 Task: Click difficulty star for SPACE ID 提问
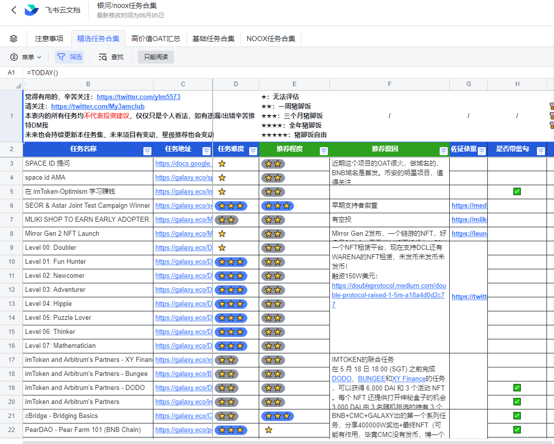[222, 164]
